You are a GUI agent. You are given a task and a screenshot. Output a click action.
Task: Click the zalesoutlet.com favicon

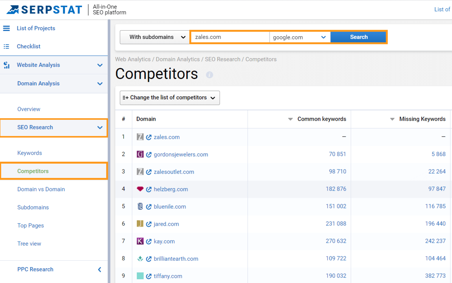140,172
